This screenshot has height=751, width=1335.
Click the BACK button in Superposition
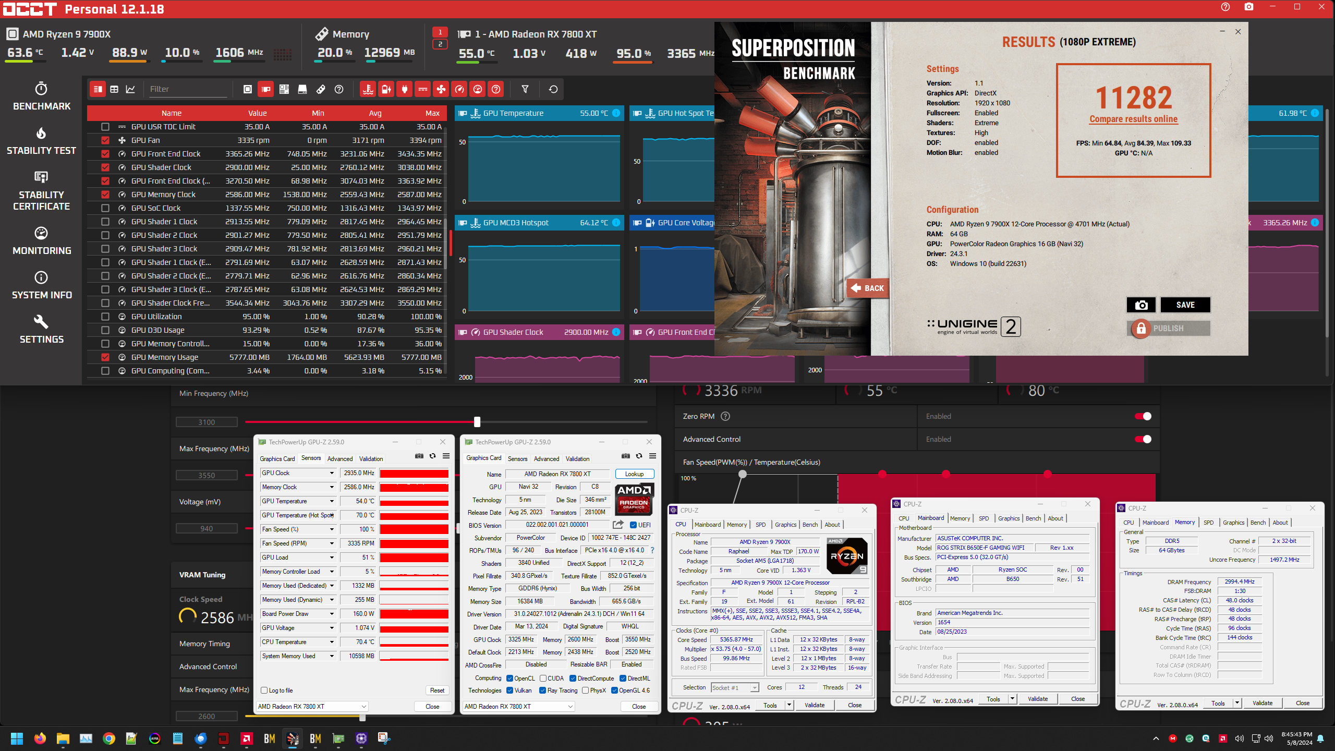click(x=868, y=288)
